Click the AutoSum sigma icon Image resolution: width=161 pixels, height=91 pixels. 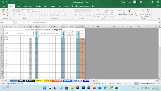click(x=136, y=10)
